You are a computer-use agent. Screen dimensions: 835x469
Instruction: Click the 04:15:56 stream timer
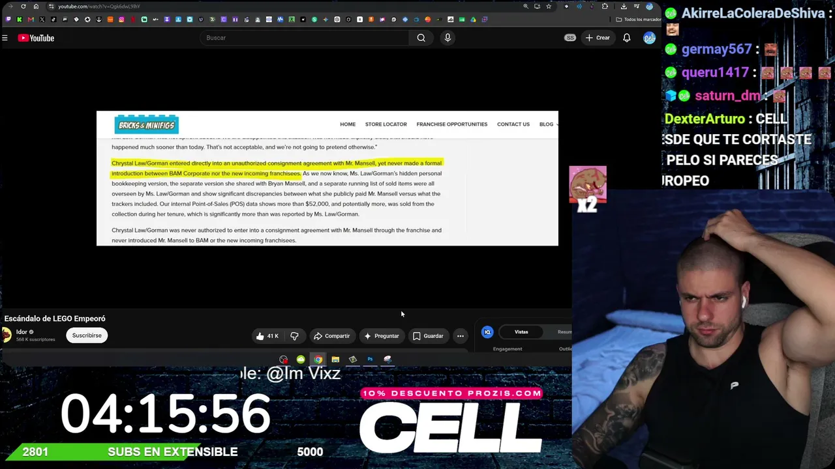[166, 414]
